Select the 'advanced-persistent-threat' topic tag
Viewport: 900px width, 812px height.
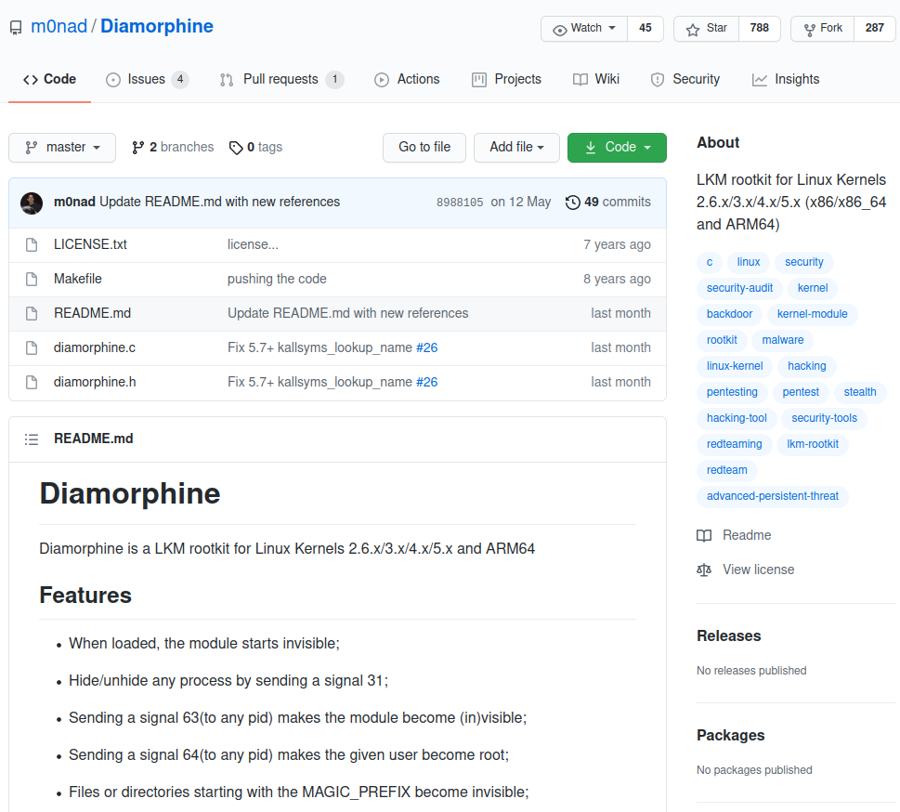pyautogui.click(x=772, y=496)
